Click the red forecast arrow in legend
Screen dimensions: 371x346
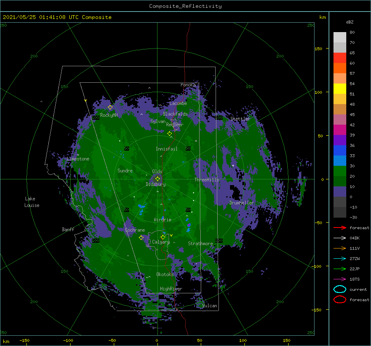tap(340, 228)
